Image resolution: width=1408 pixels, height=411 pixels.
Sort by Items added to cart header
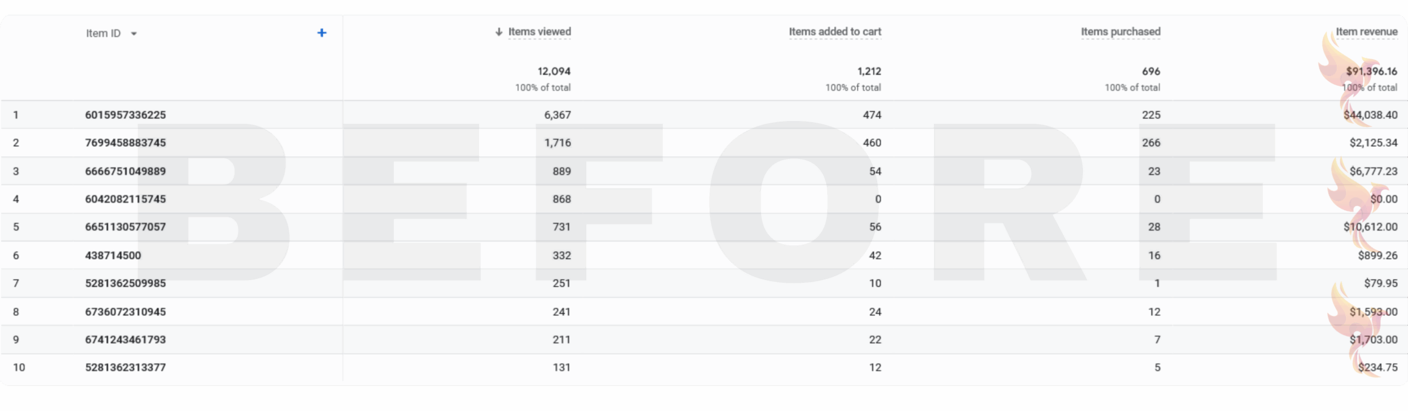tap(834, 32)
